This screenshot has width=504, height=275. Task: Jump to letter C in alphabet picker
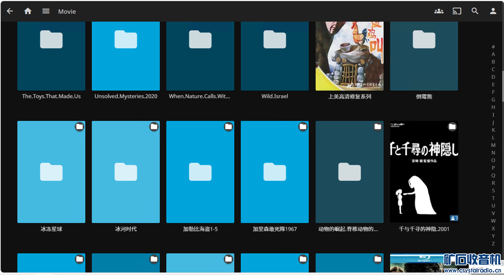[x=493, y=69]
